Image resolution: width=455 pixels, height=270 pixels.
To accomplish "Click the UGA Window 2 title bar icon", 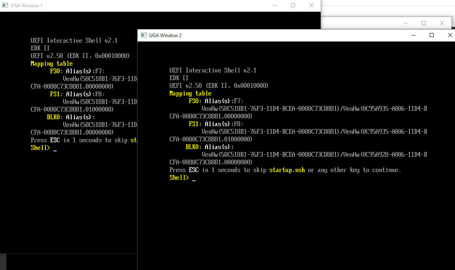I will coord(144,35).
